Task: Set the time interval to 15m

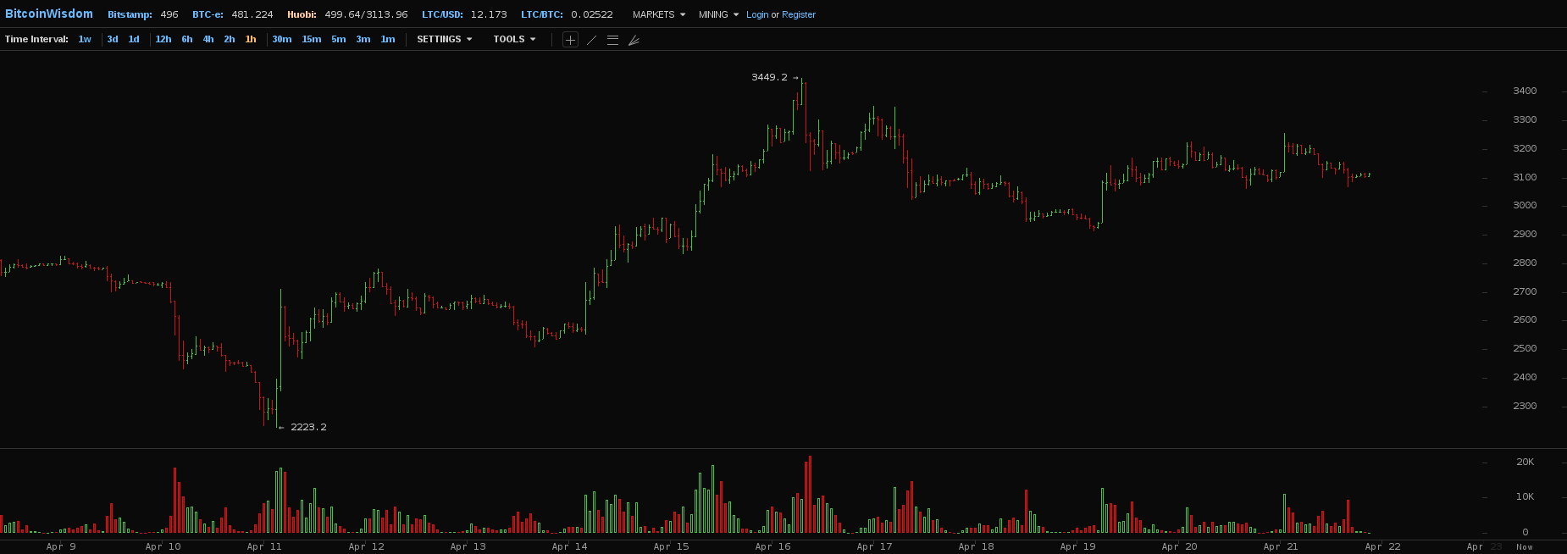Action: (312, 39)
